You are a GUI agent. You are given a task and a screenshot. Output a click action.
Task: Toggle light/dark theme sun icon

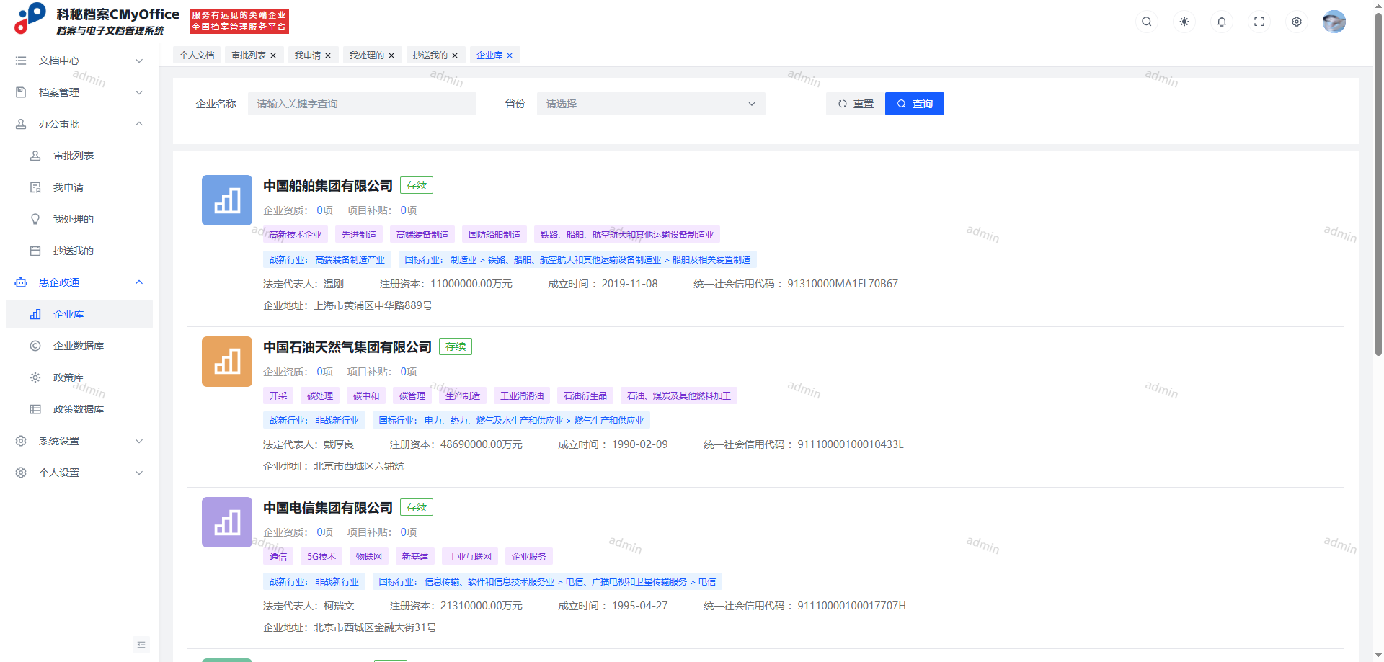1184,22
